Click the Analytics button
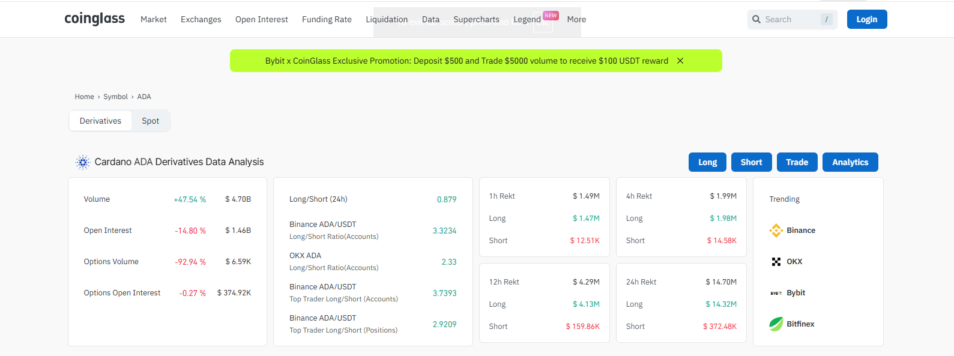The height and width of the screenshot is (356, 954). coord(850,162)
